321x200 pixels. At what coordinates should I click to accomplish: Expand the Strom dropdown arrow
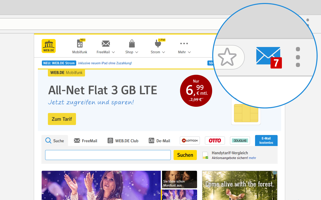164,52
